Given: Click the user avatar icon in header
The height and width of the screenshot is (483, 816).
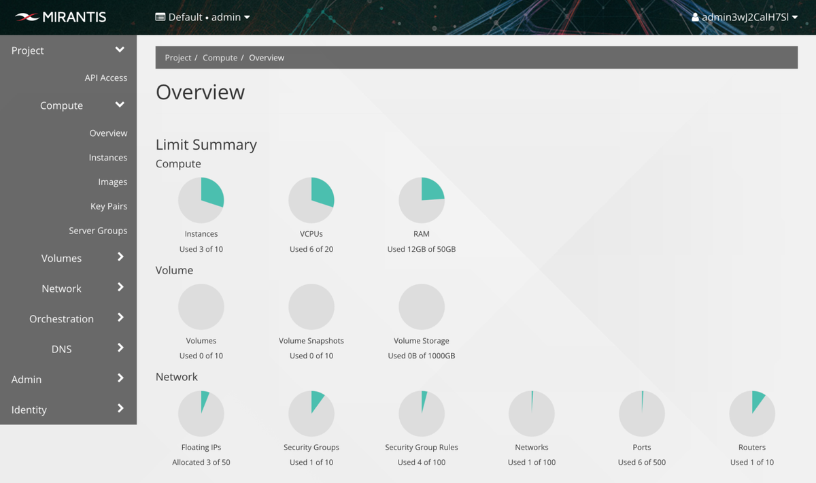Looking at the screenshot, I should pyautogui.click(x=696, y=17).
